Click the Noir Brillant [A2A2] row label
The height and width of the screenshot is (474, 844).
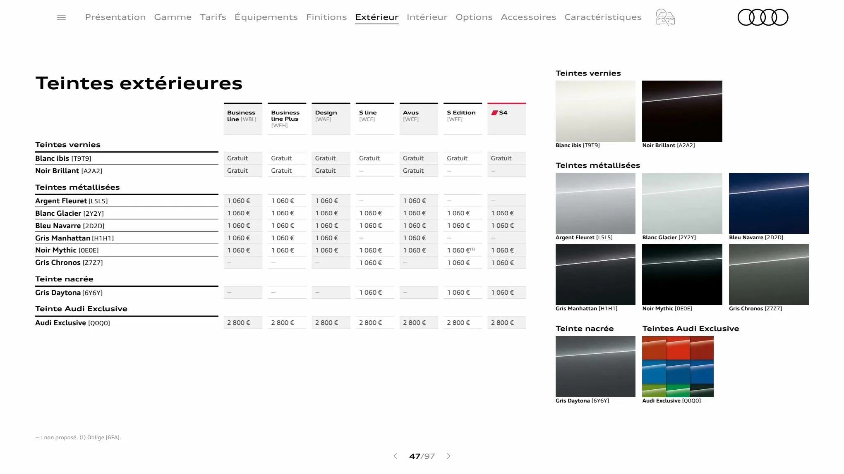coord(69,171)
